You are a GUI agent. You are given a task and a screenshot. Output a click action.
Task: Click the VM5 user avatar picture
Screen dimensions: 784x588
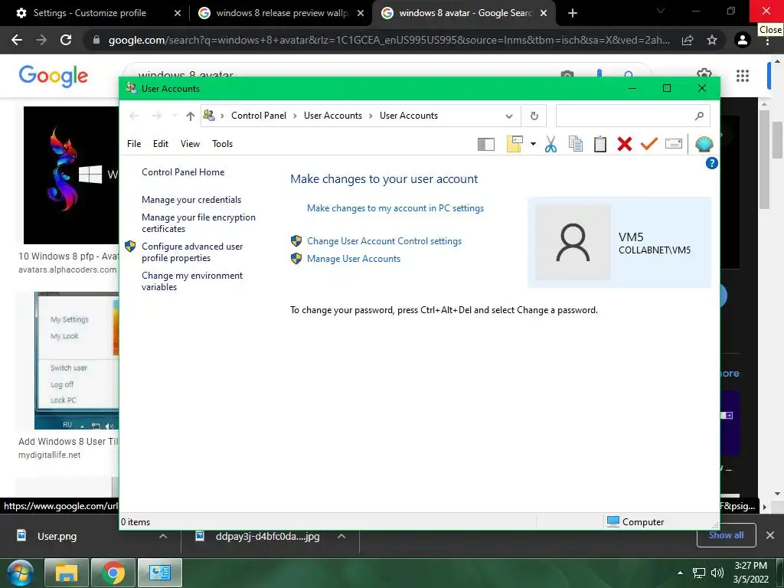click(573, 242)
